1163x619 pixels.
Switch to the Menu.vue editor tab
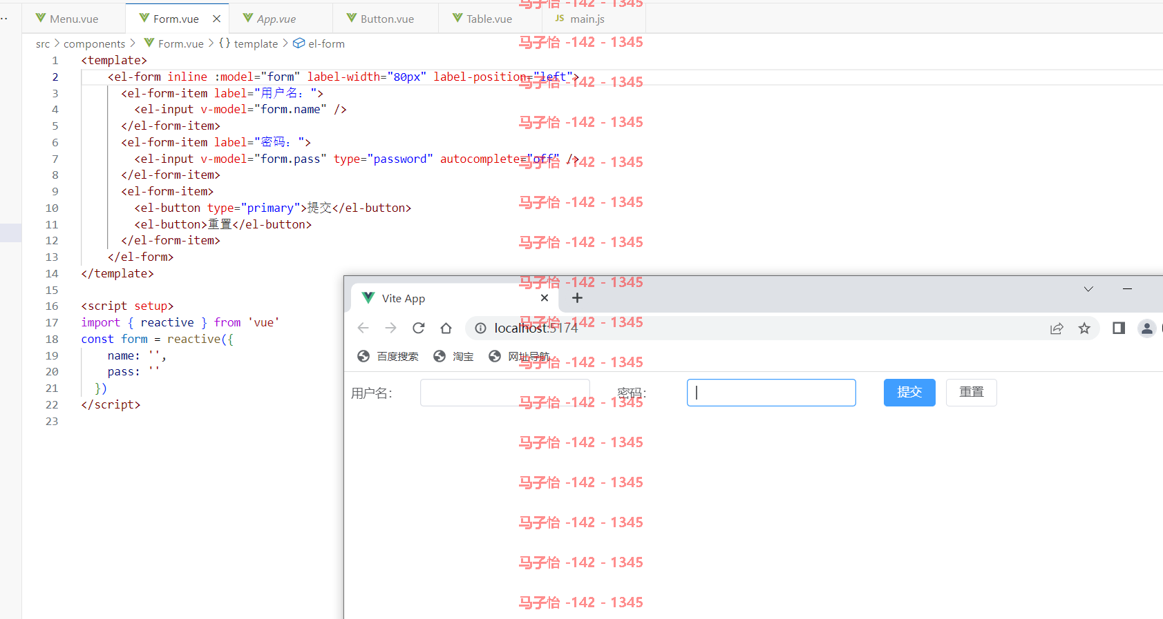click(x=74, y=19)
